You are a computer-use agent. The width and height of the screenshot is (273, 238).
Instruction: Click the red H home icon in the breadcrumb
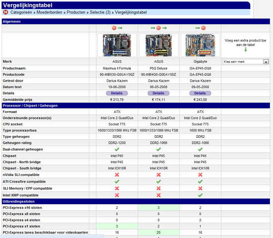click(x=6, y=12)
